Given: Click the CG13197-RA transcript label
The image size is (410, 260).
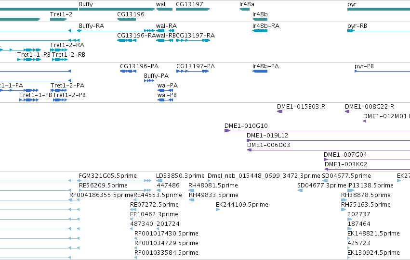Looking at the screenshot, I should tap(195, 36).
